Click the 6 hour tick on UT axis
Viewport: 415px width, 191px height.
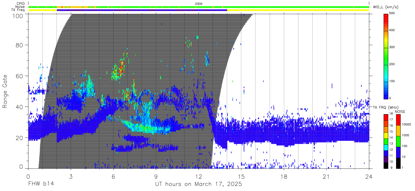pyautogui.click(x=113, y=176)
